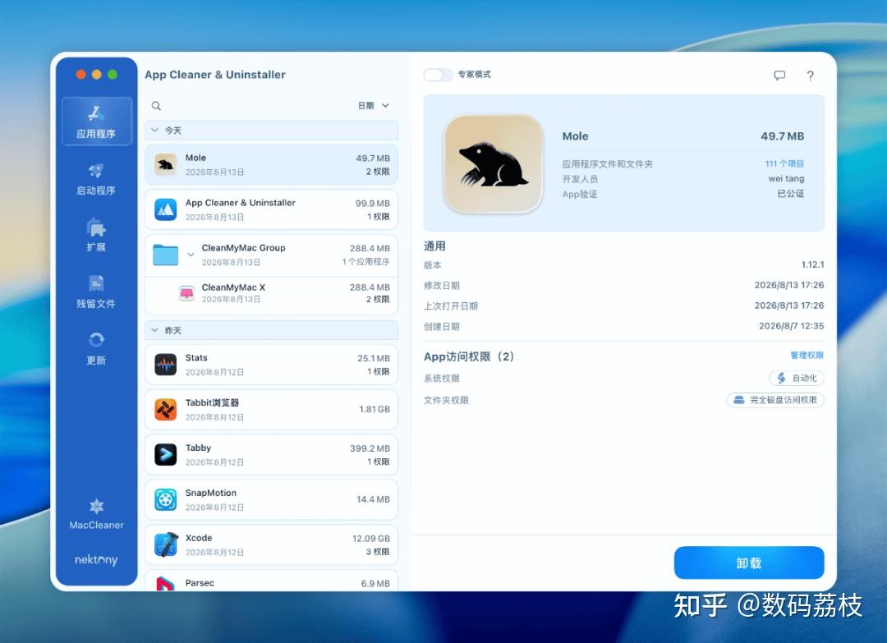
Task: Click the App Cleaner & Uninstaller title
Action: coord(215,75)
